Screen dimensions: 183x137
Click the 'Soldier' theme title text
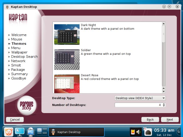coord(86,50)
